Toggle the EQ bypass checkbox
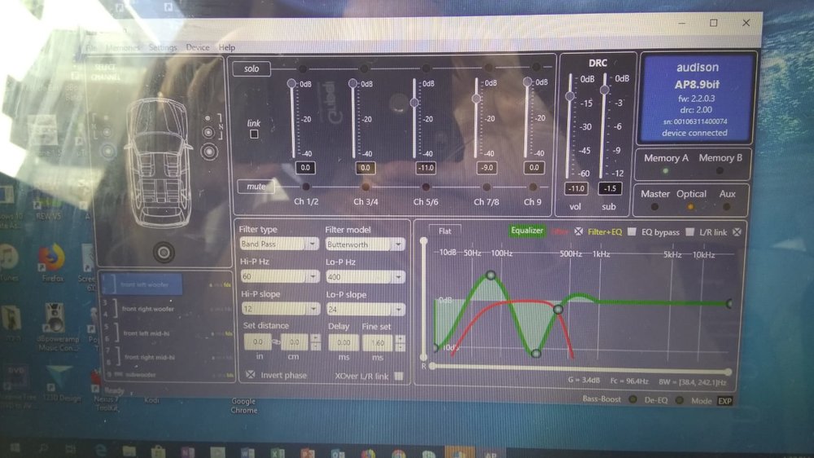Image resolution: width=814 pixels, height=458 pixels. point(689,231)
